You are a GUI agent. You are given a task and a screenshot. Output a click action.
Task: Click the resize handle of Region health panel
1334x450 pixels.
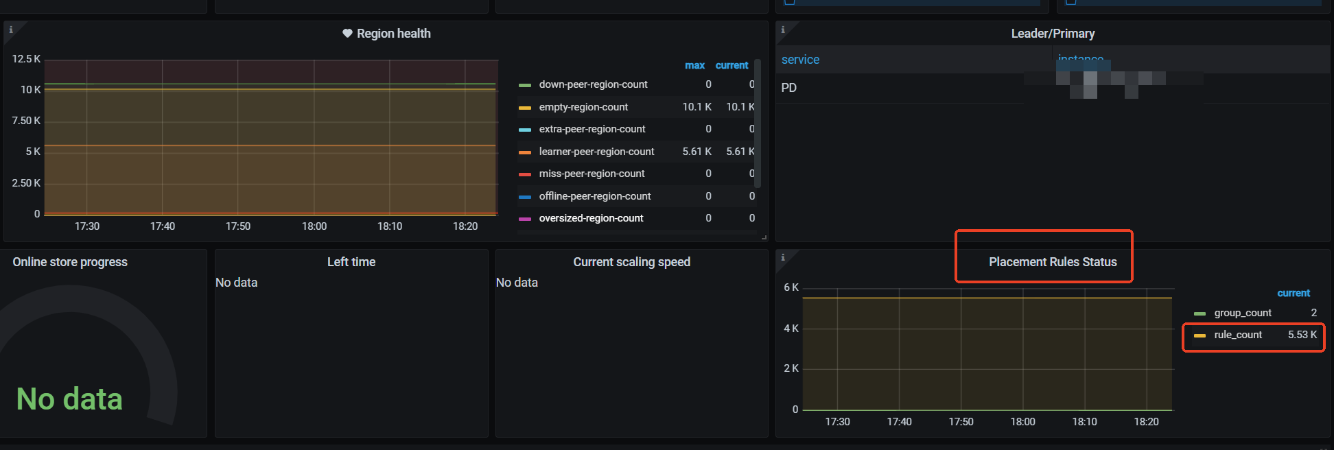pyautogui.click(x=764, y=237)
